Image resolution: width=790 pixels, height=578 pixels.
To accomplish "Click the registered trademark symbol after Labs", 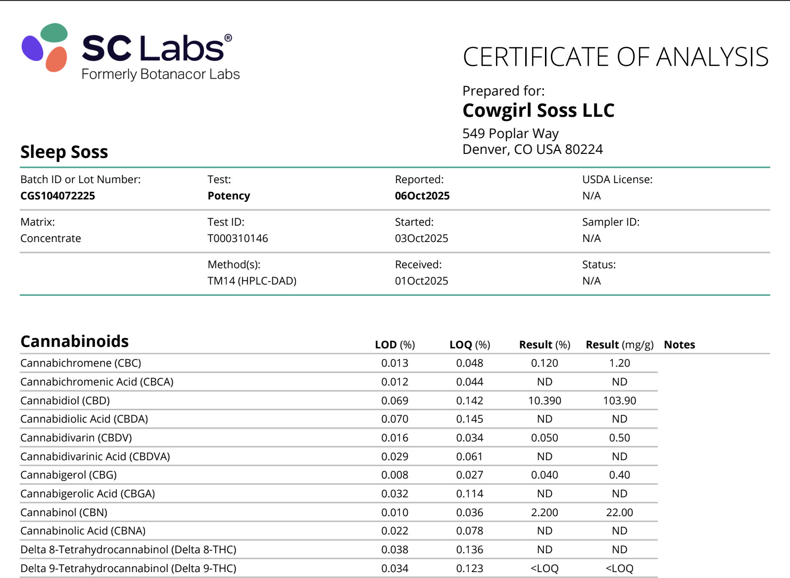I will (228, 38).
